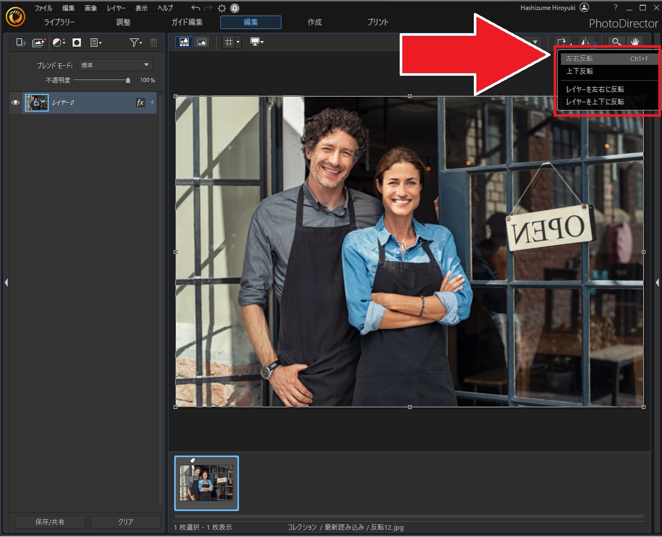Click the 不透明度 opacity slider handle
Viewport: 662px width, 537px height.
128,80
